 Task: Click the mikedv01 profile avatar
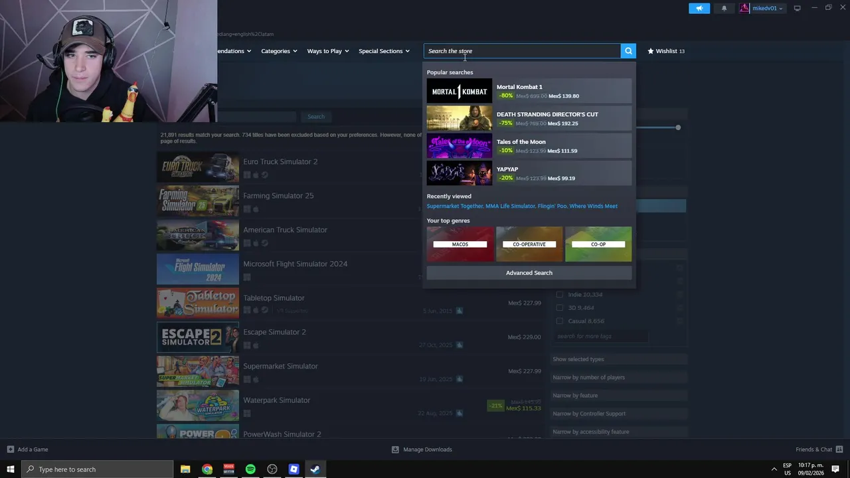pos(744,9)
